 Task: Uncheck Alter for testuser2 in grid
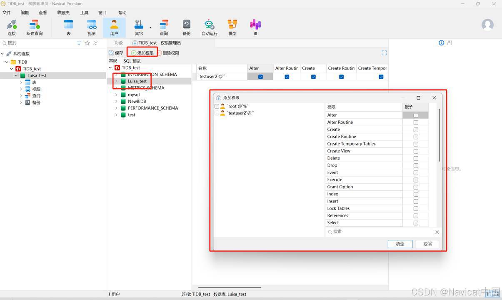pos(260,77)
